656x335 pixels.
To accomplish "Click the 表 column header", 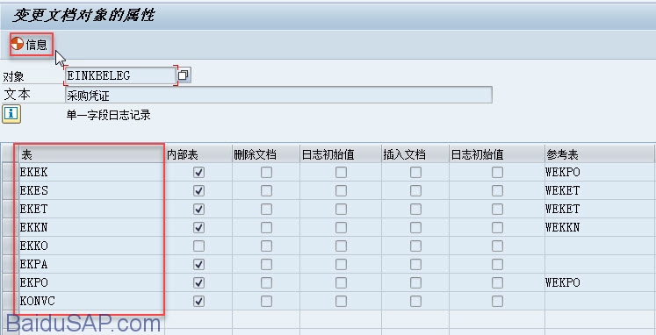I will [x=91, y=154].
